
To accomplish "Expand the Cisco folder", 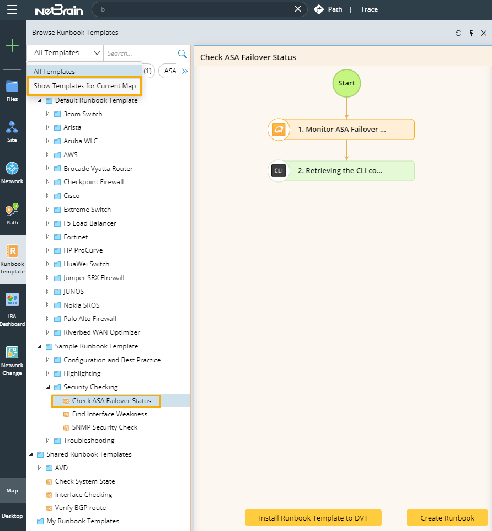I will click(48, 196).
